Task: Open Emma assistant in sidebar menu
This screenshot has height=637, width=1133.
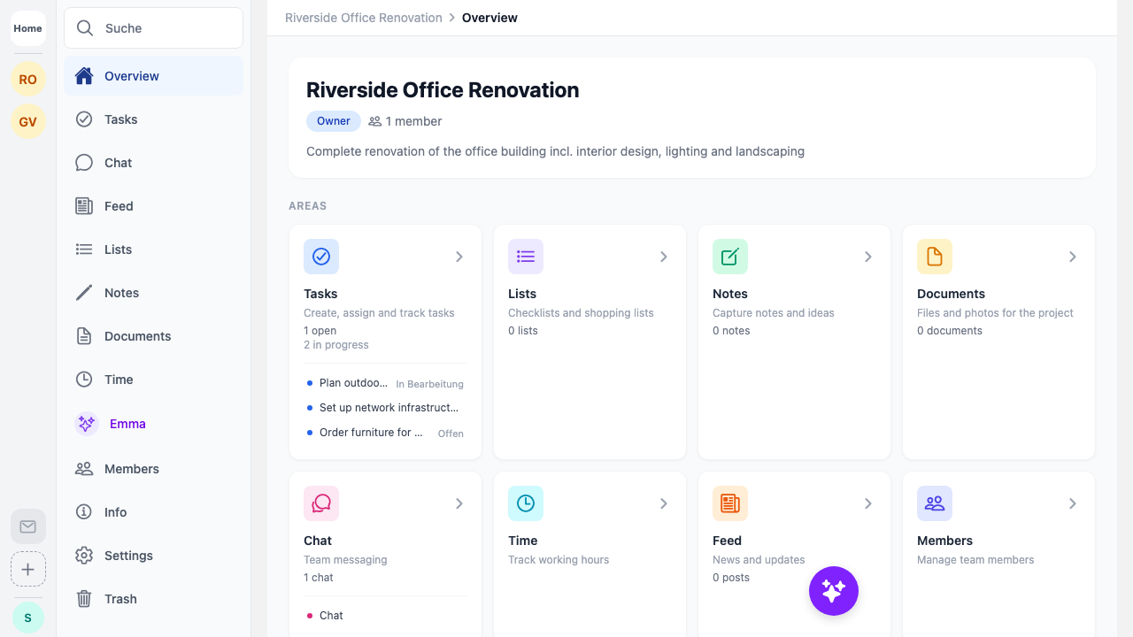Action: click(127, 424)
